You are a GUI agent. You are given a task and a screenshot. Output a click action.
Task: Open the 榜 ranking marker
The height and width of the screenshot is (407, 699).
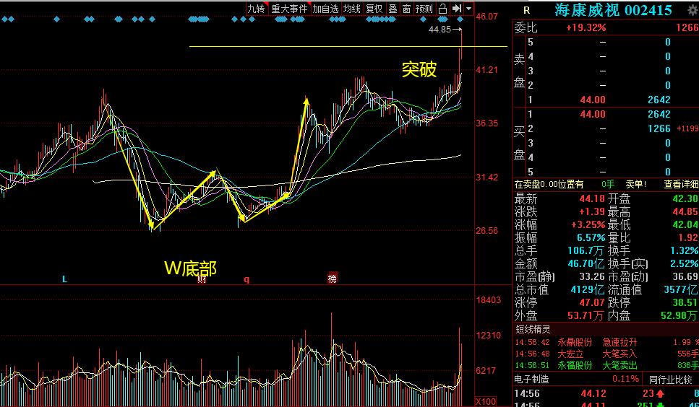tap(333, 279)
